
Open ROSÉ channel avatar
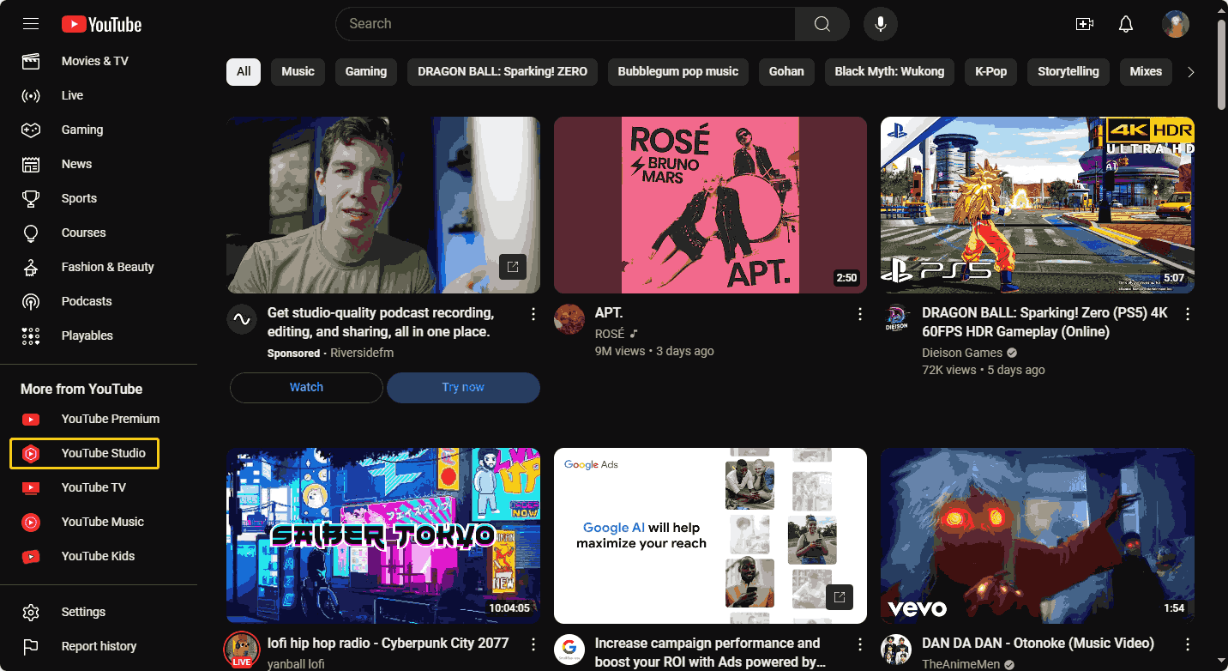click(569, 319)
